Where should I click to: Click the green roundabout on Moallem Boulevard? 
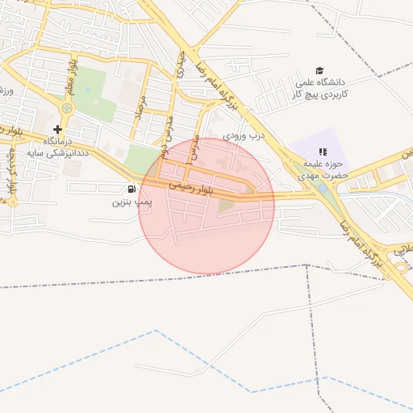(67, 108)
